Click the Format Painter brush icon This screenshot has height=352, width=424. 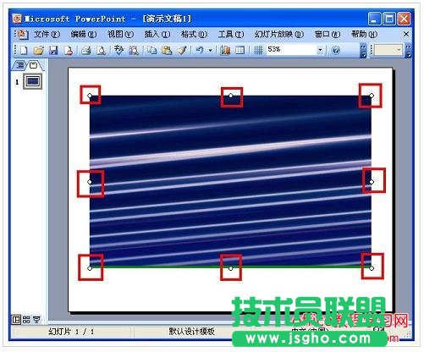pos(182,51)
